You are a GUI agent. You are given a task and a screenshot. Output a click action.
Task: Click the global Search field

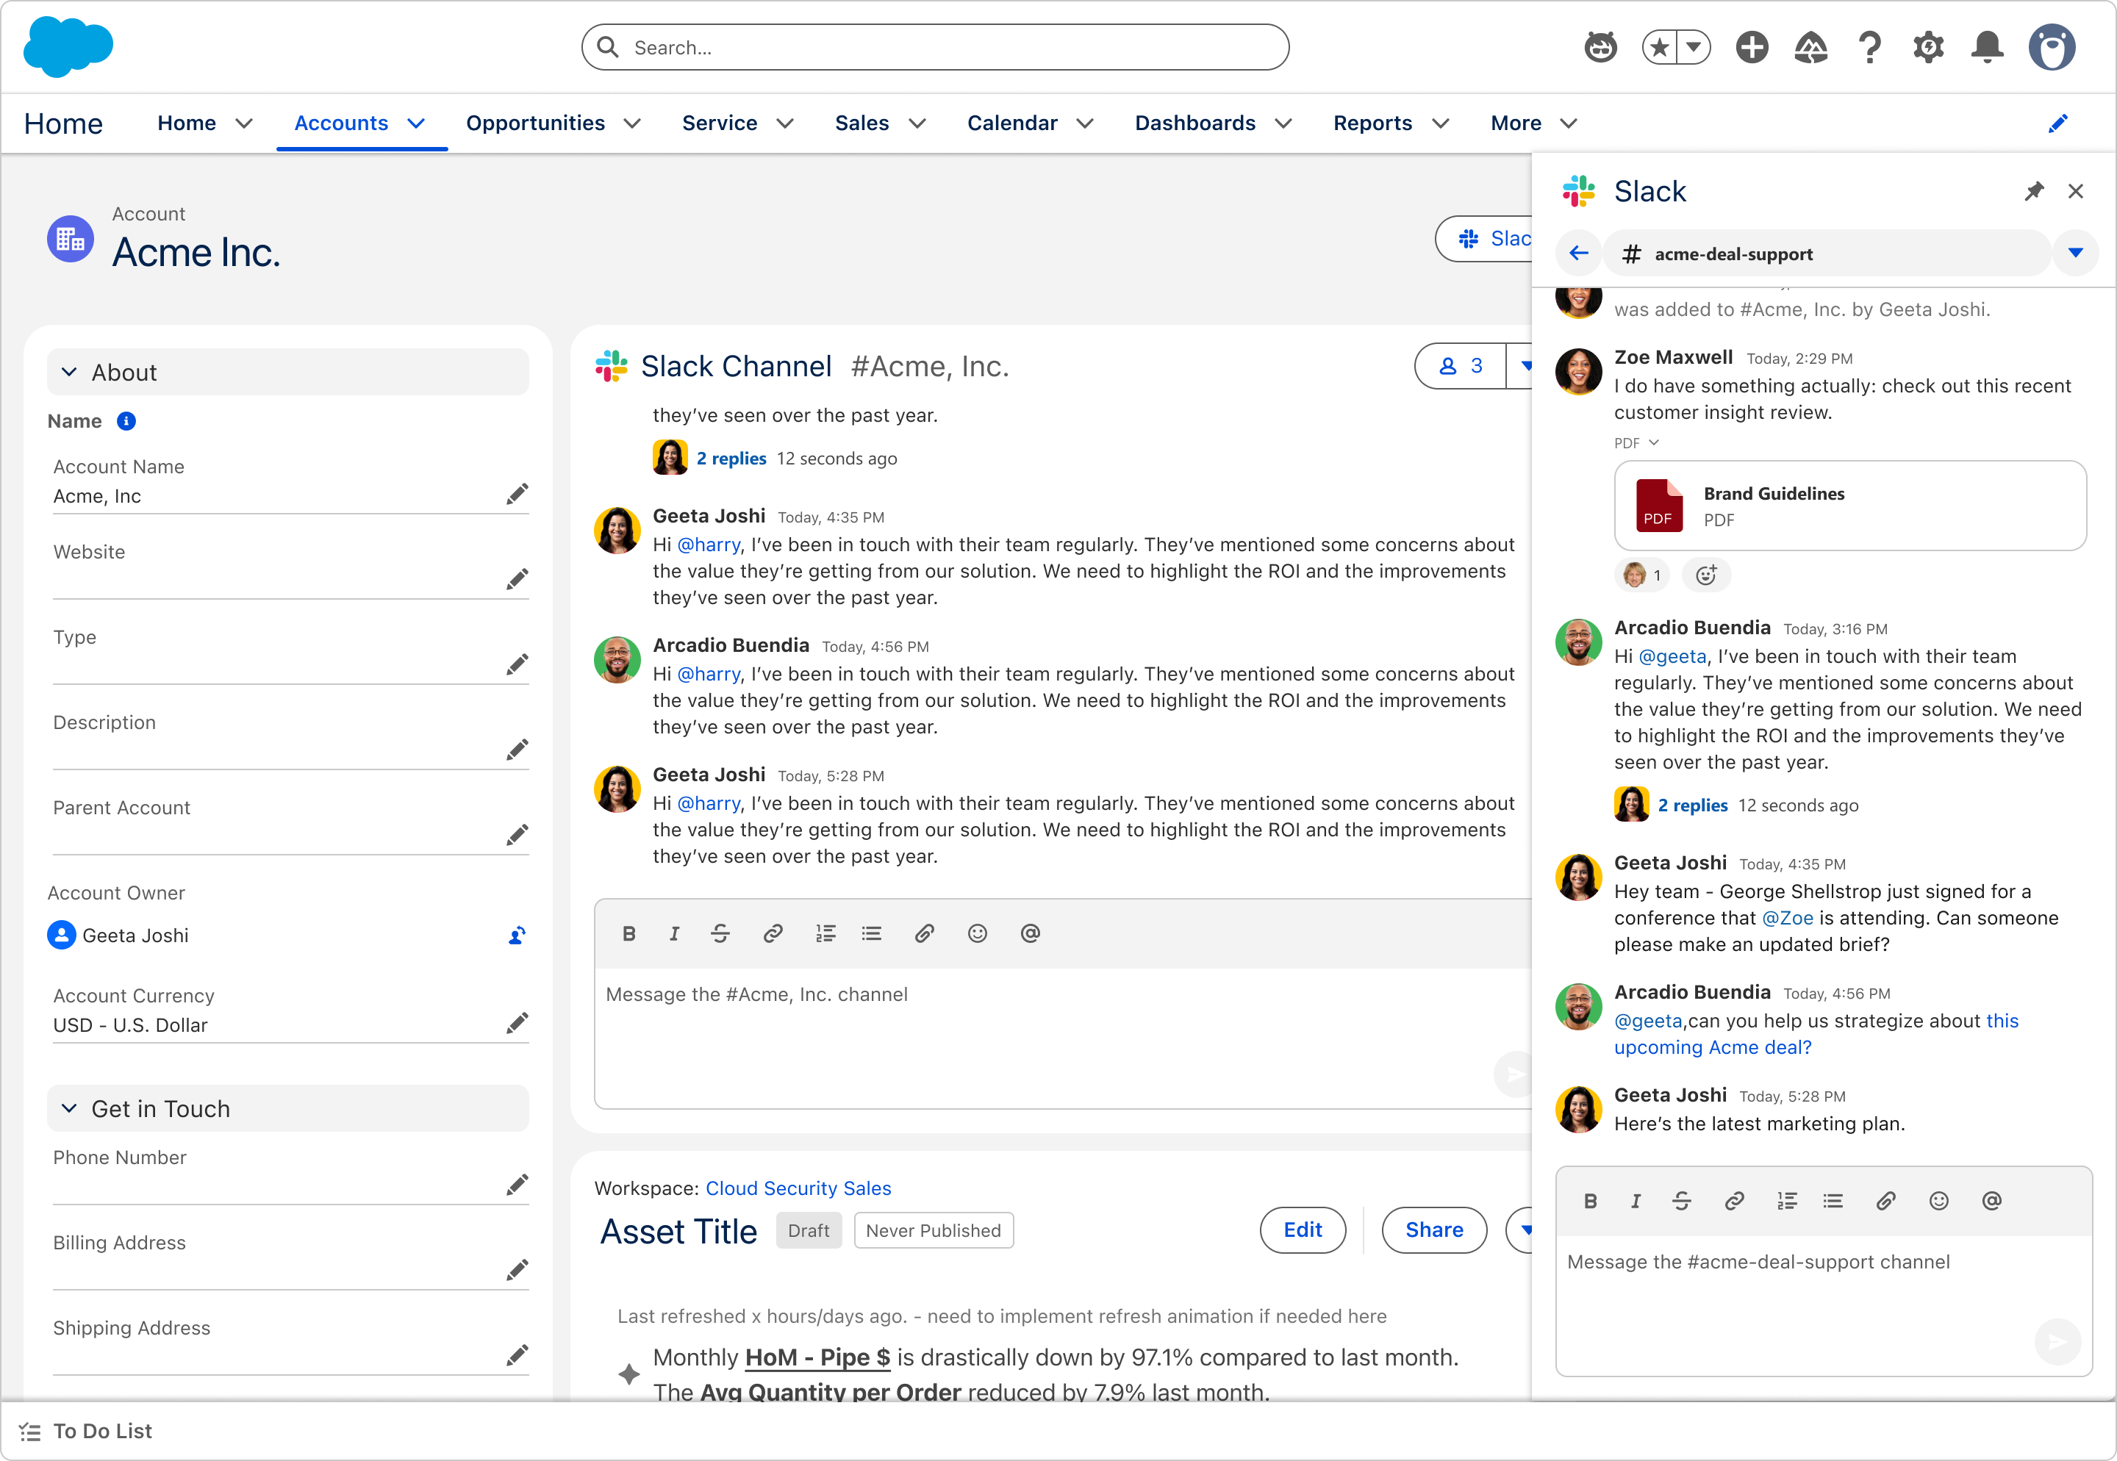(934, 48)
